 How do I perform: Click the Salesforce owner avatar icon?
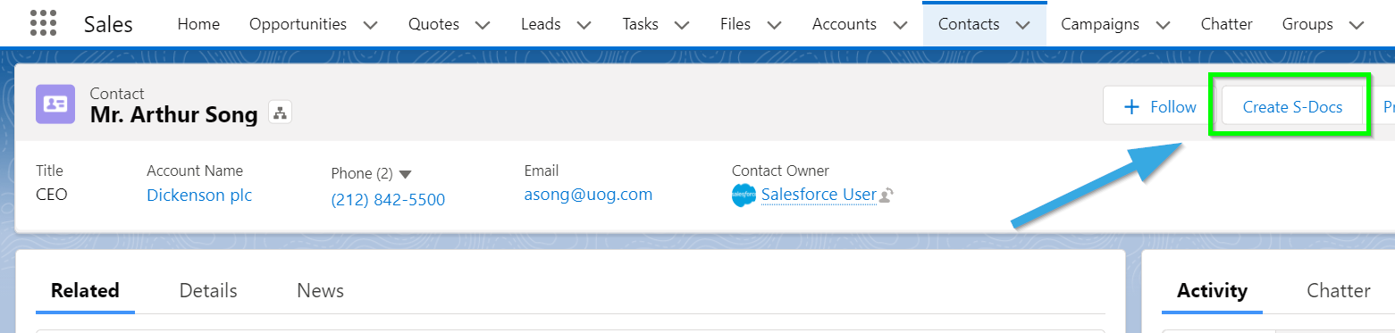744,195
